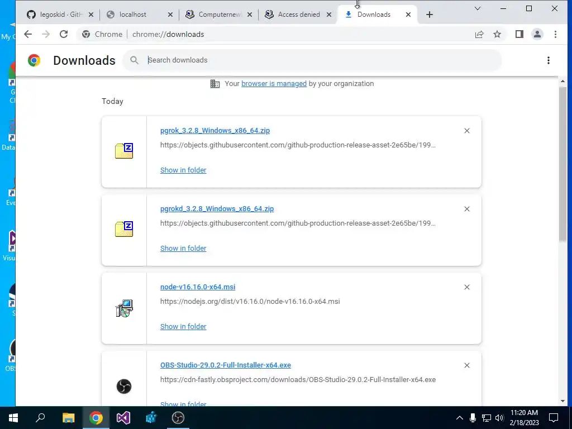
Task: Close the Downloads tab
Action: [x=408, y=15]
